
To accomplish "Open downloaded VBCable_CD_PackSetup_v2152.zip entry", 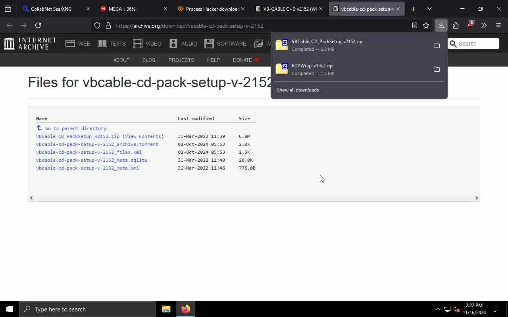I will click(x=350, y=45).
